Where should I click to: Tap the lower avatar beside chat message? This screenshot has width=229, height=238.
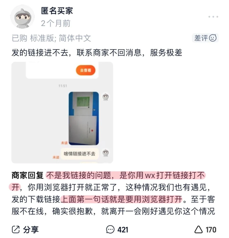pos(106,153)
